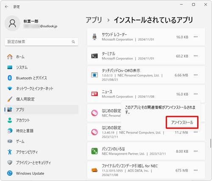
Task: Go to Bluetooth とデバイス settings
Action: tap(42, 78)
